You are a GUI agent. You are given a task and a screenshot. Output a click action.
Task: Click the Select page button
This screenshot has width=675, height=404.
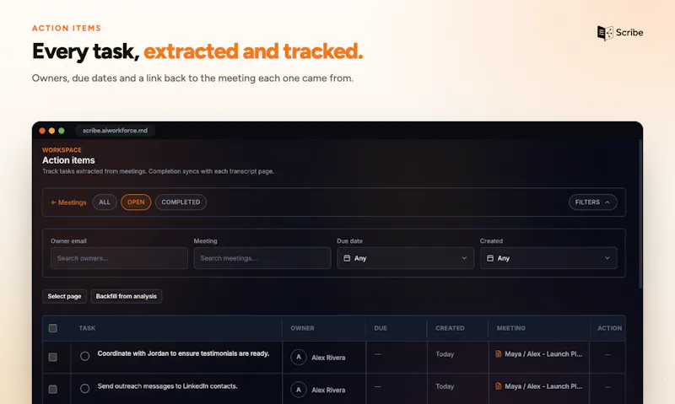pyautogui.click(x=65, y=296)
